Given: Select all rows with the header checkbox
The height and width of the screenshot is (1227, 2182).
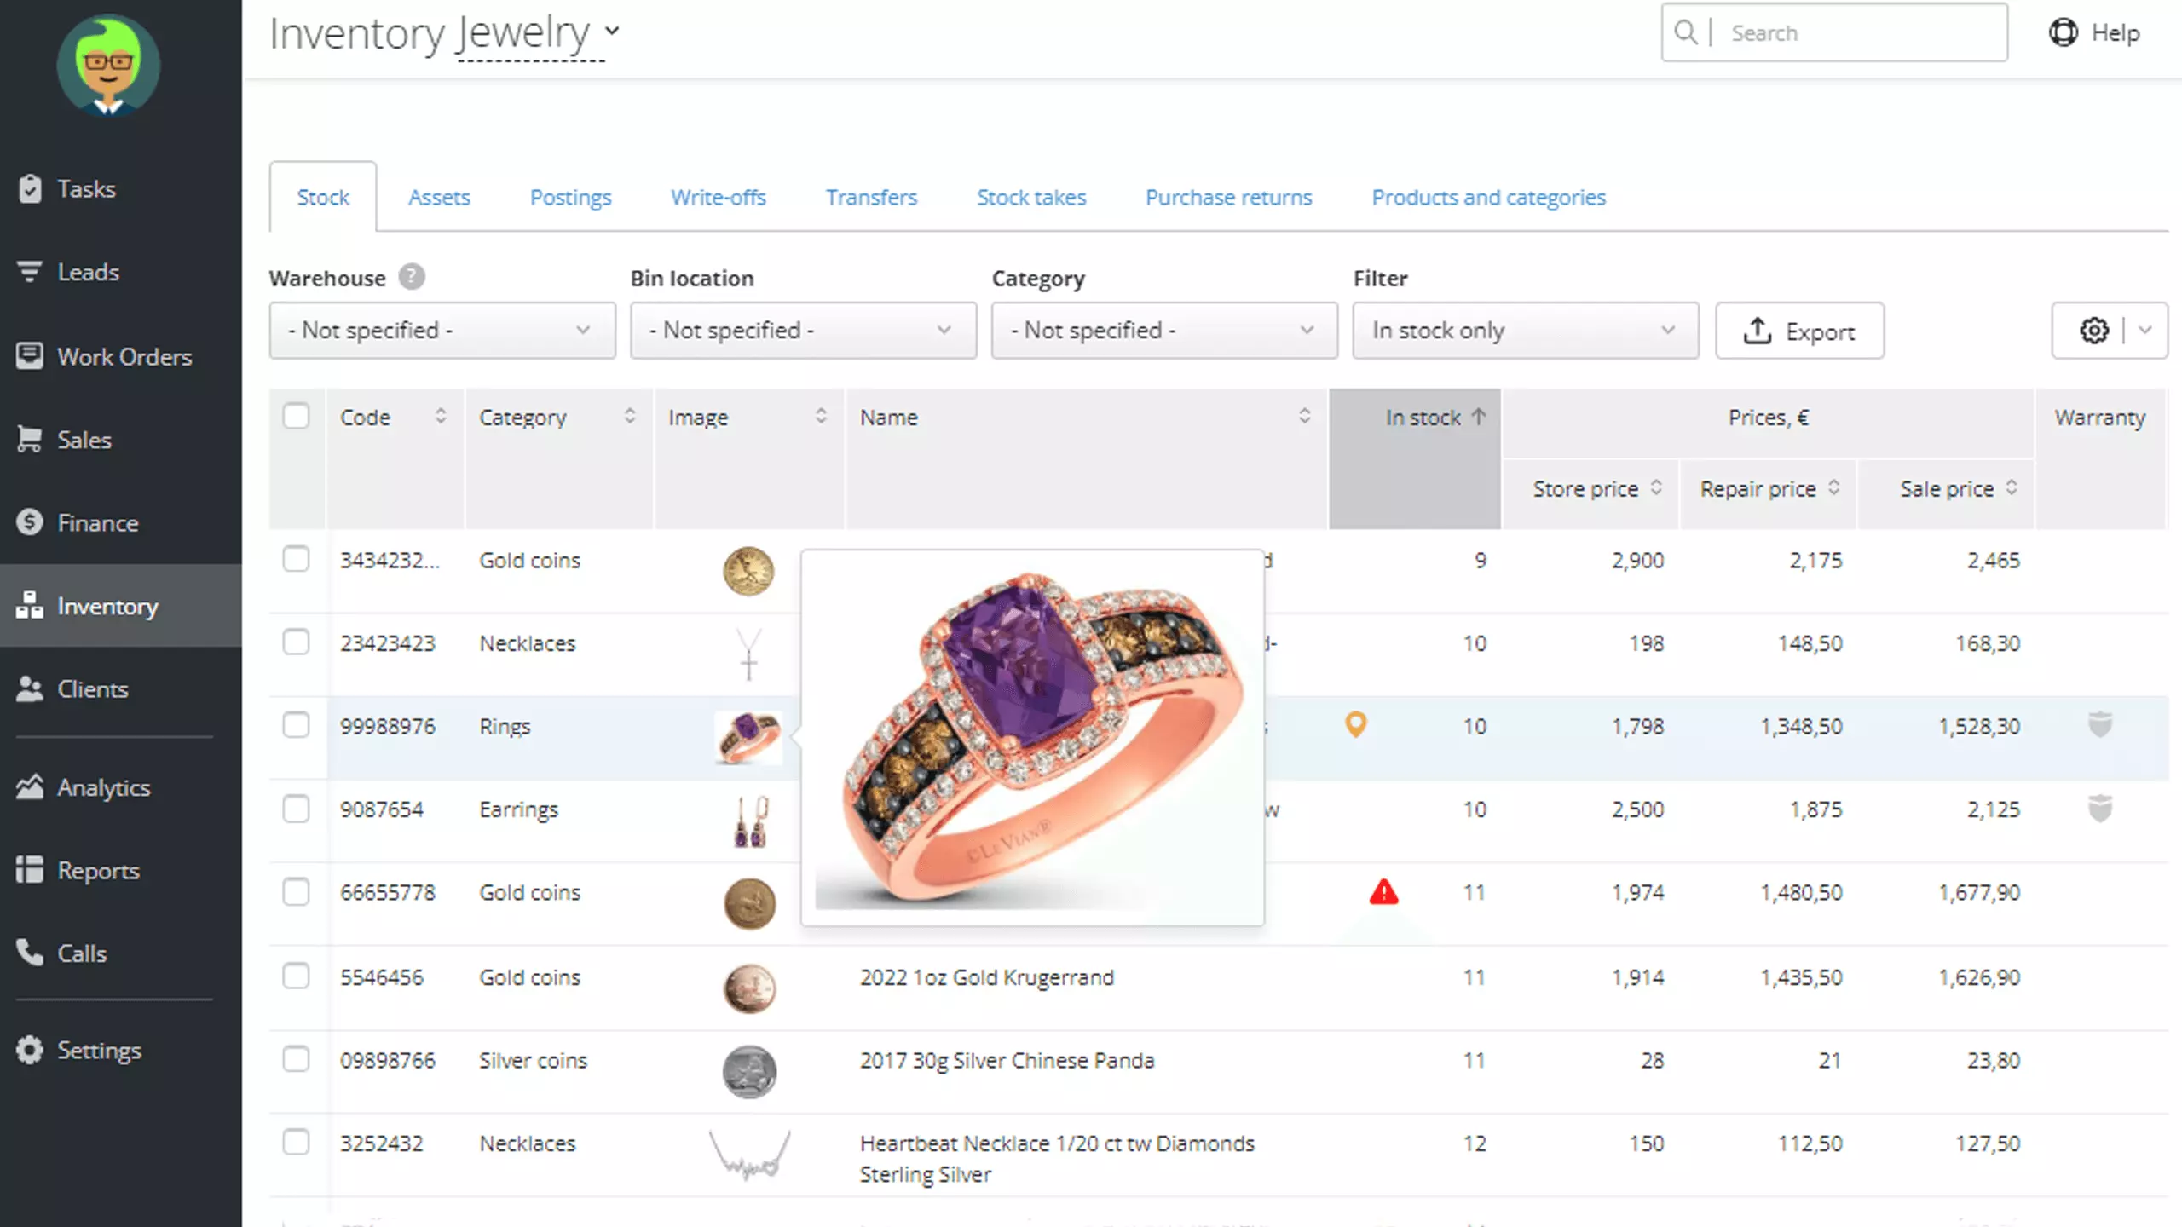Looking at the screenshot, I should point(297,416).
